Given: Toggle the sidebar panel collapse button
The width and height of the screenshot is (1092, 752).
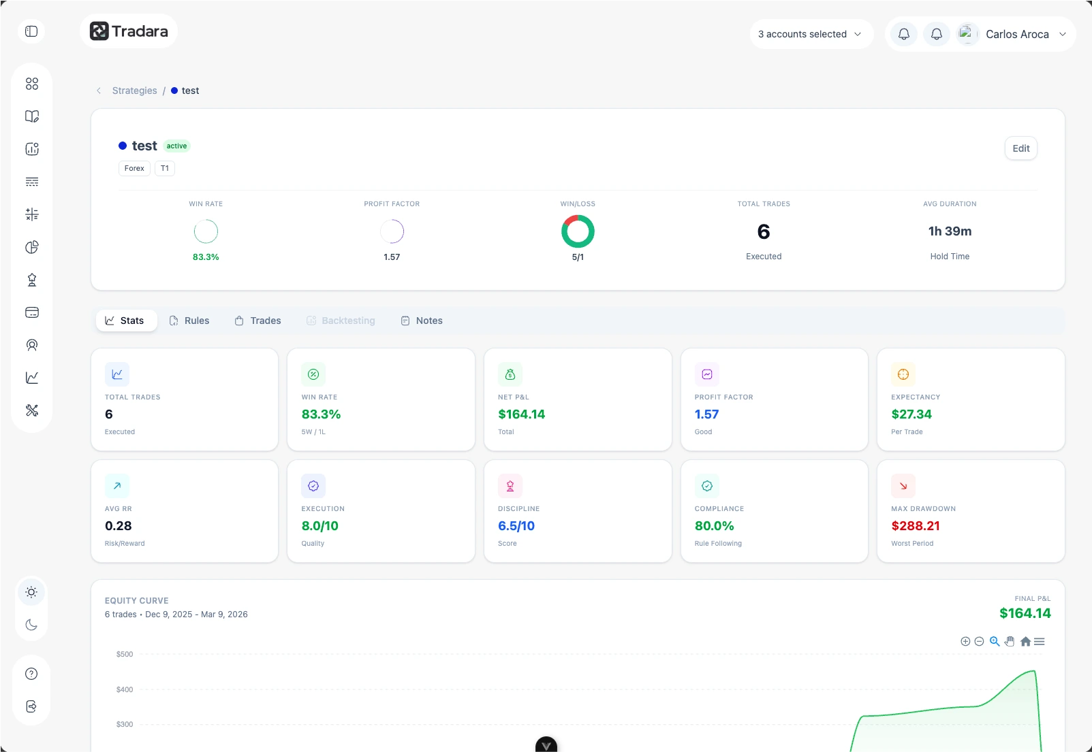Looking at the screenshot, I should point(31,31).
